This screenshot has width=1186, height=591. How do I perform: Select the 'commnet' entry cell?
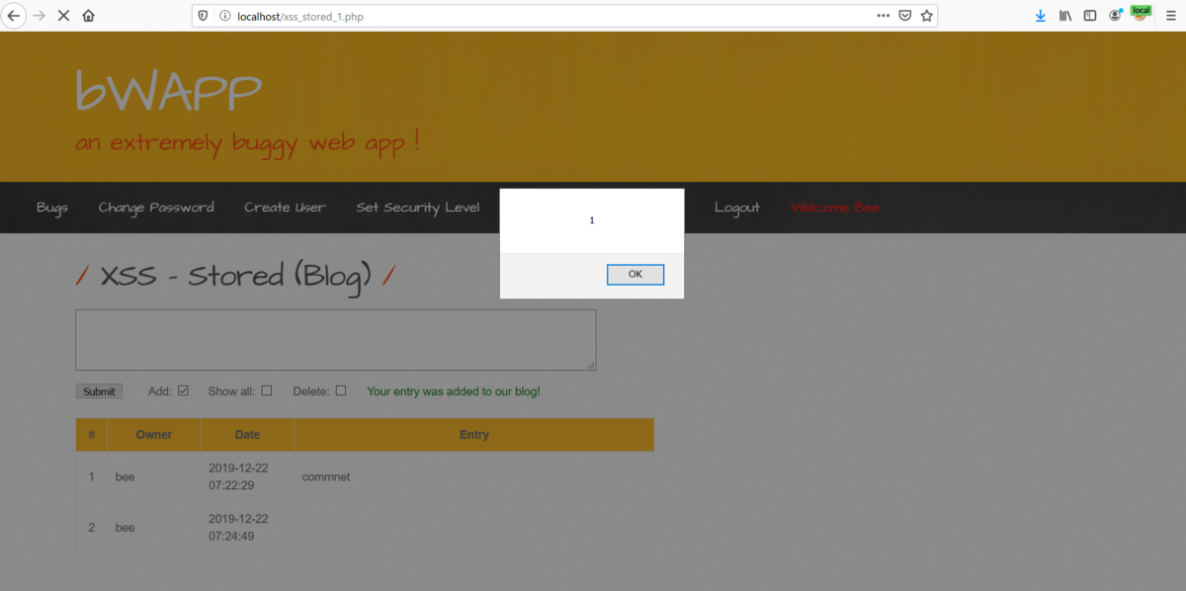tap(474, 477)
